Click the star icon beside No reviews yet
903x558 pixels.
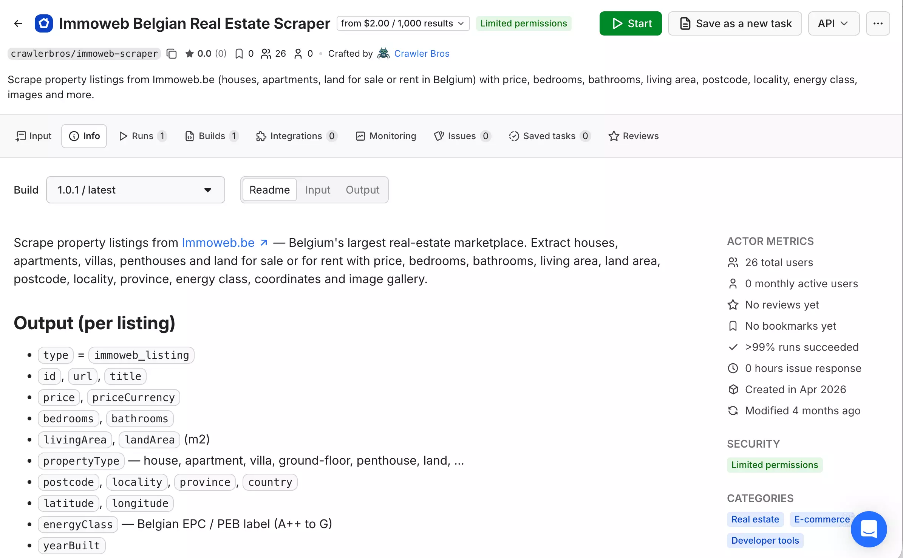coord(733,305)
